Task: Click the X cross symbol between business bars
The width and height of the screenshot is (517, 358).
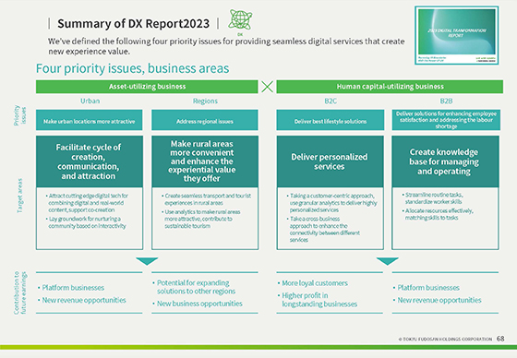Action: tap(267, 87)
